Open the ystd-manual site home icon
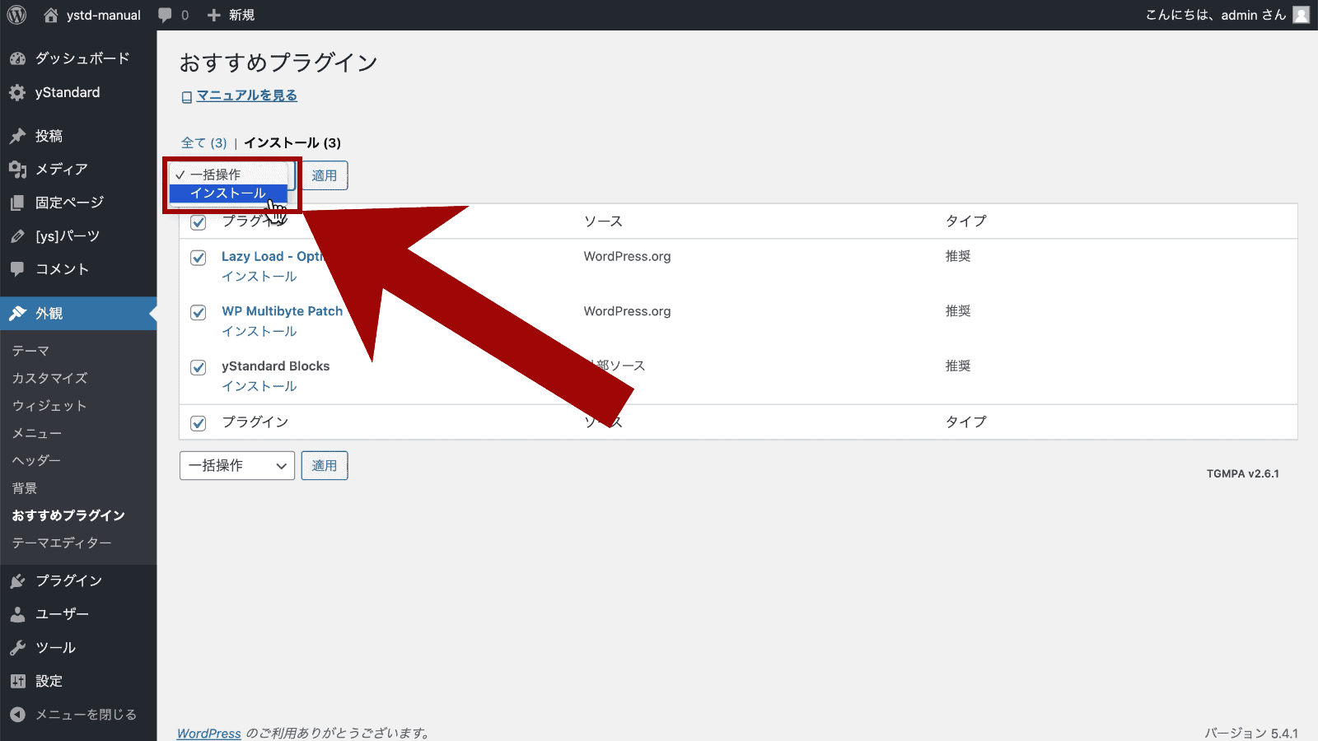Image resolution: width=1318 pixels, height=741 pixels. [x=51, y=15]
